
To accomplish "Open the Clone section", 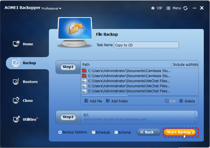I will 28,100.
